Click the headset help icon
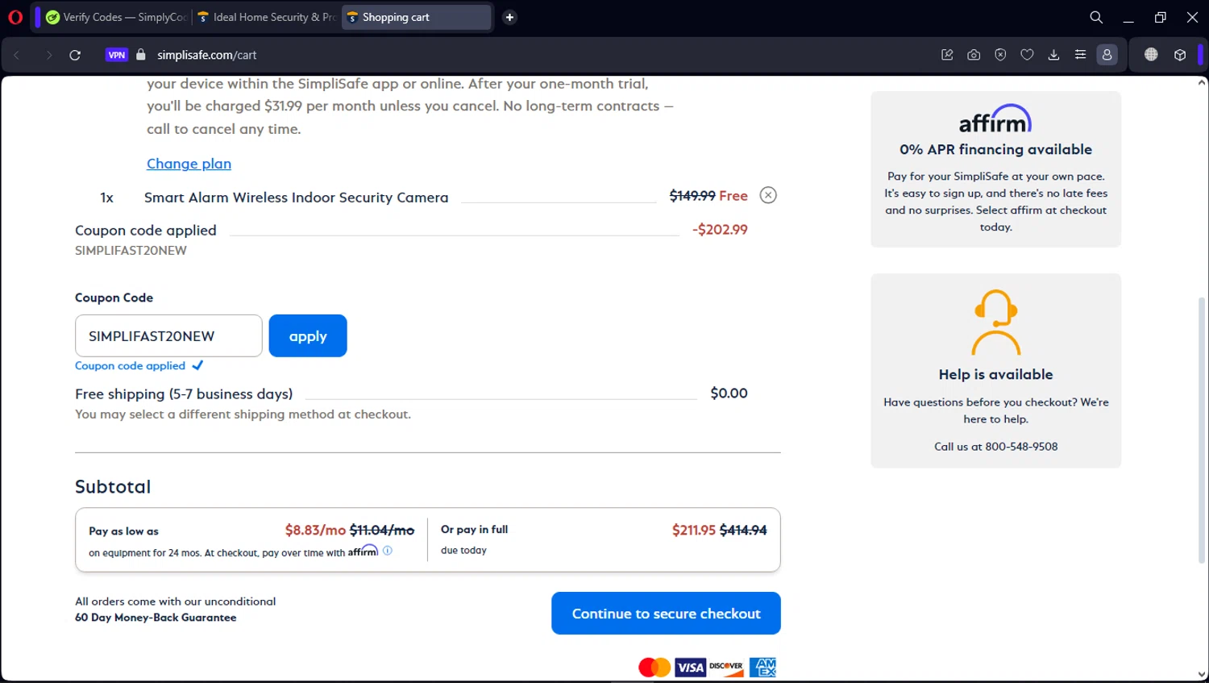This screenshot has height=683, width=1209. pyautogui.click(x=996, y=323)
